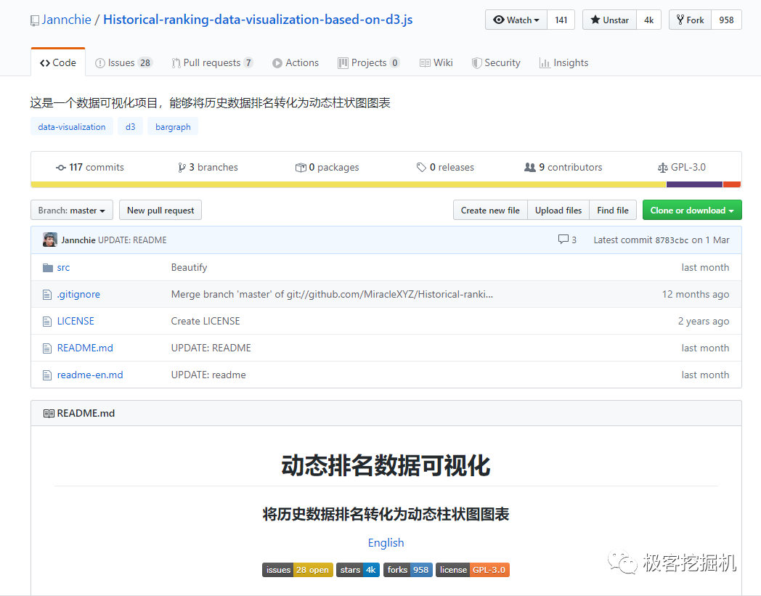Open Clone or download dropdown
761x596 pixels.
pyautogui.click(x=692, y=210)
